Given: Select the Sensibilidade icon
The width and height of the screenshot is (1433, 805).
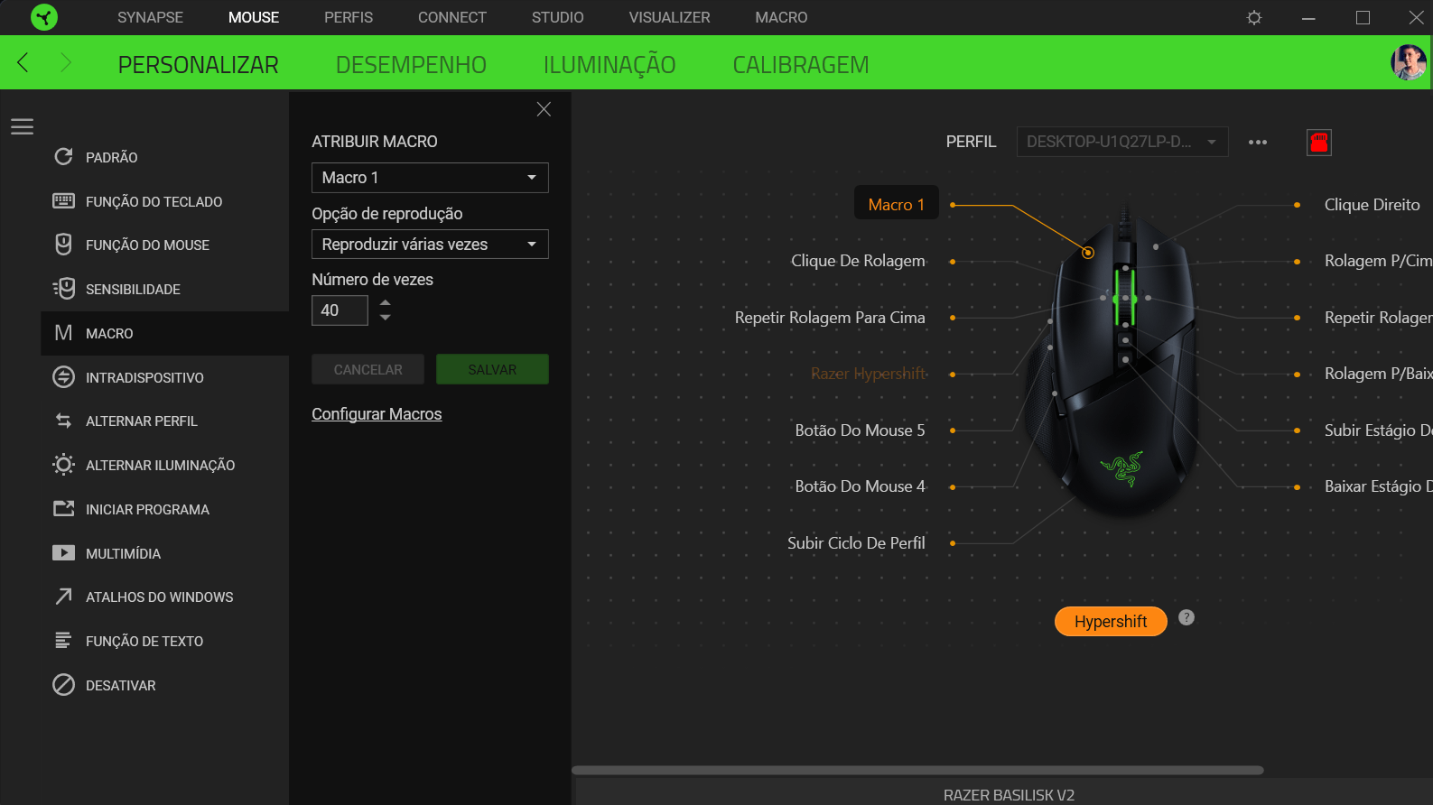Looking at the screenshot, I should click(63, 289).
